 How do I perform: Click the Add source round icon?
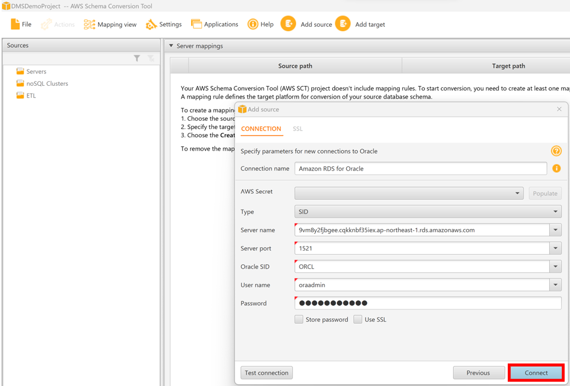288,24
